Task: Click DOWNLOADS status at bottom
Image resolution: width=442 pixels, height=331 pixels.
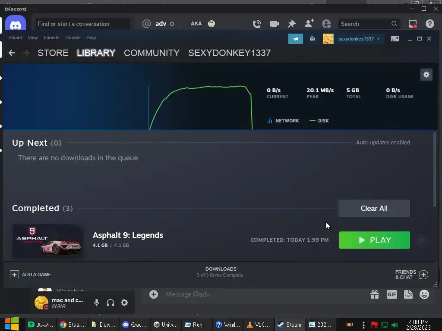Action: pyautogui.click(x=221, y=272)
